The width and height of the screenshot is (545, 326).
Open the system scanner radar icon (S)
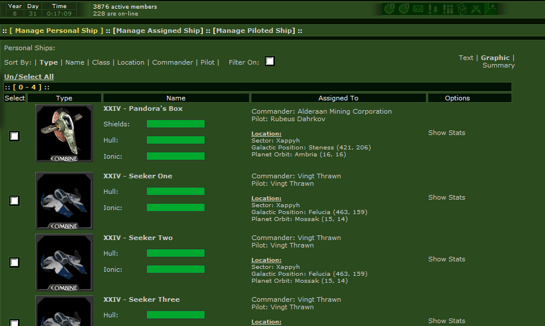coord(390,9)
